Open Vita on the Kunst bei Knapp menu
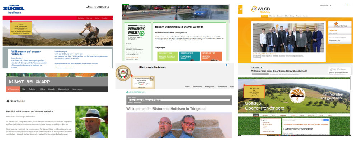 point(24,89)
